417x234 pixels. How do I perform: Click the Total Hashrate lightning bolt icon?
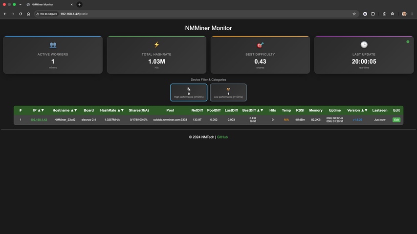pos(156,44)
